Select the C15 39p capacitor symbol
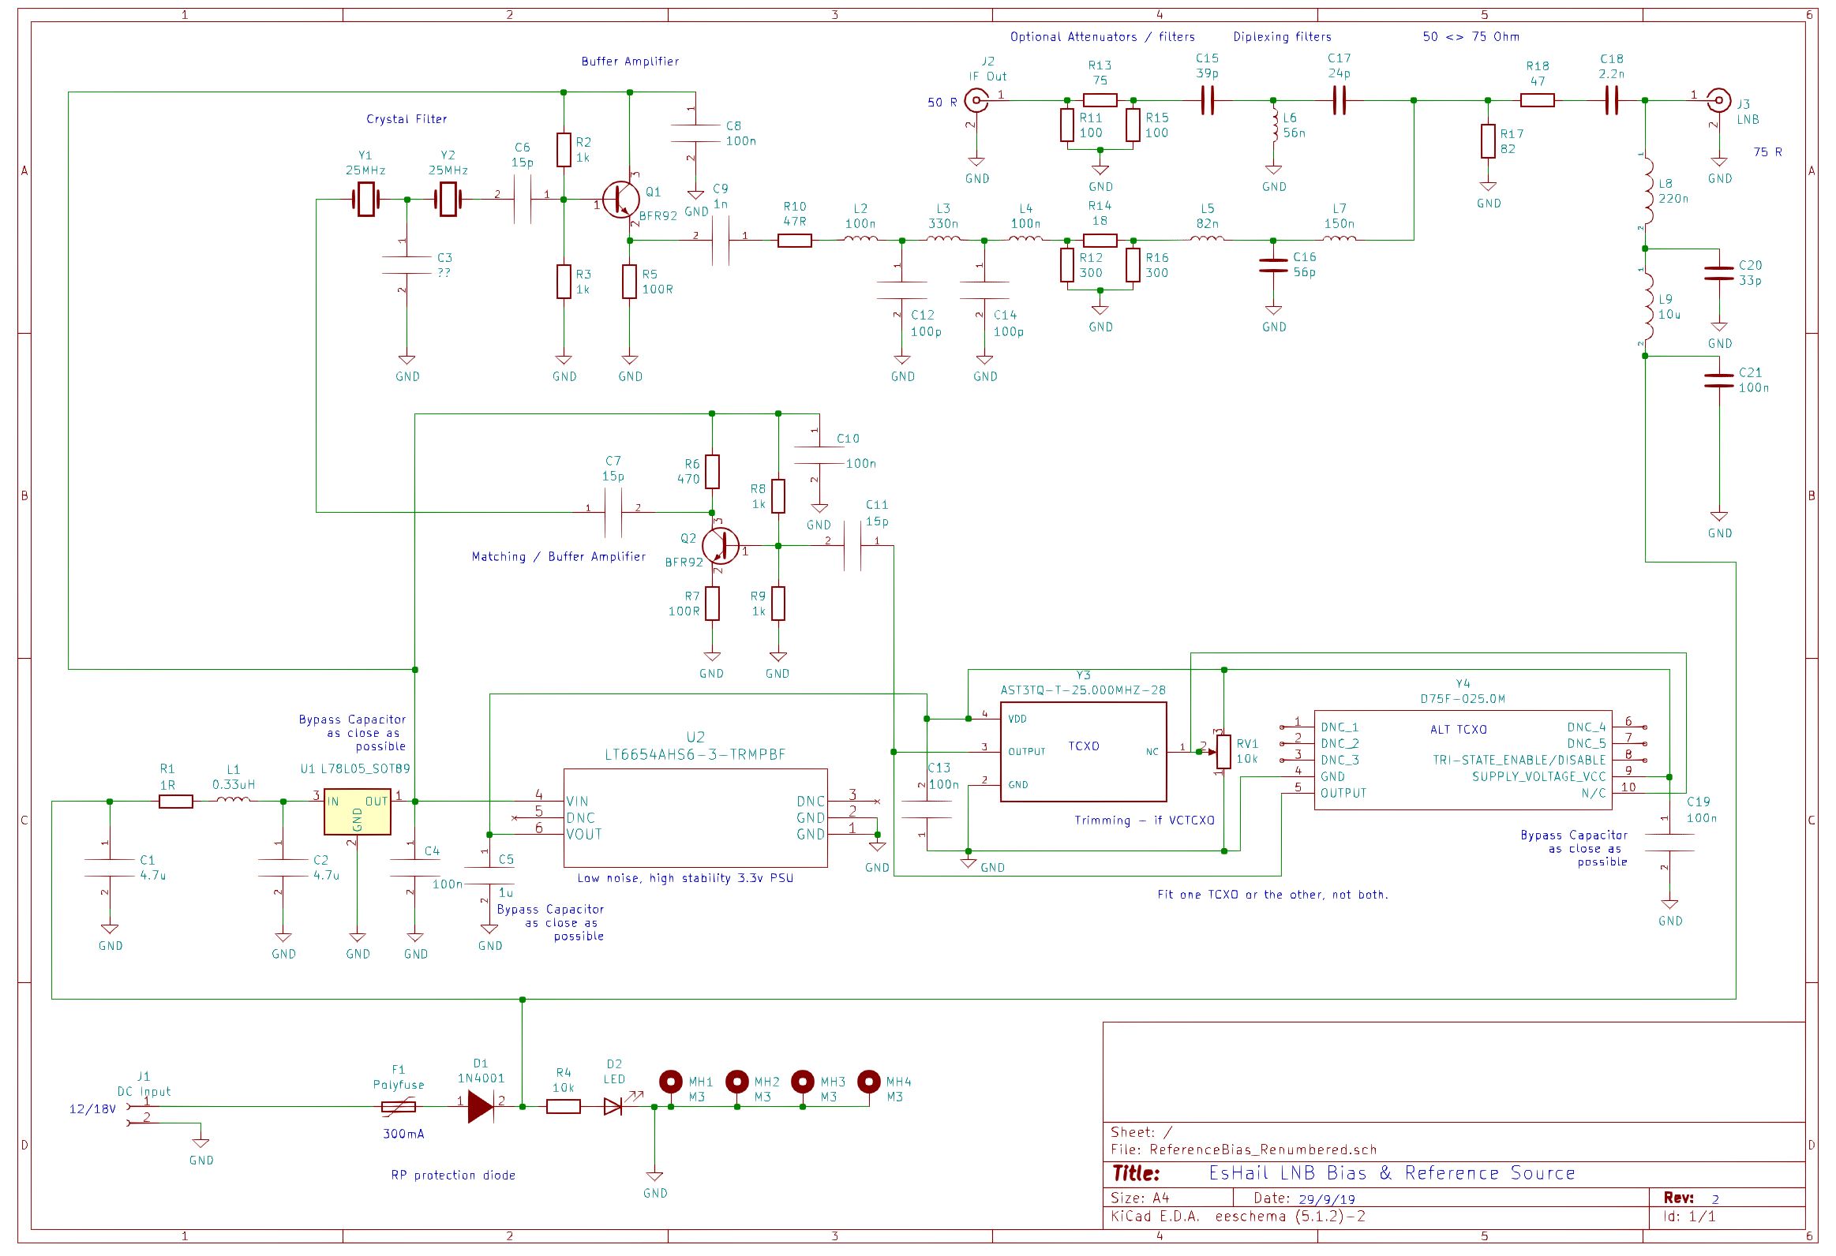Image resolution: width=1836 pixels, height=1256 pixels. point(1207,100)
